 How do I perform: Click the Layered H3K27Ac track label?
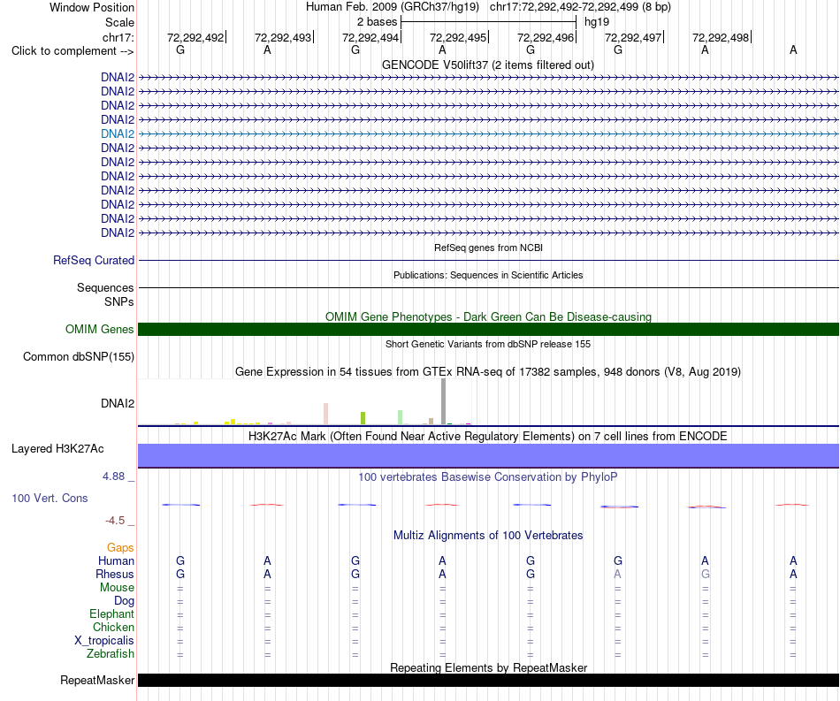[x=57, y=449]
